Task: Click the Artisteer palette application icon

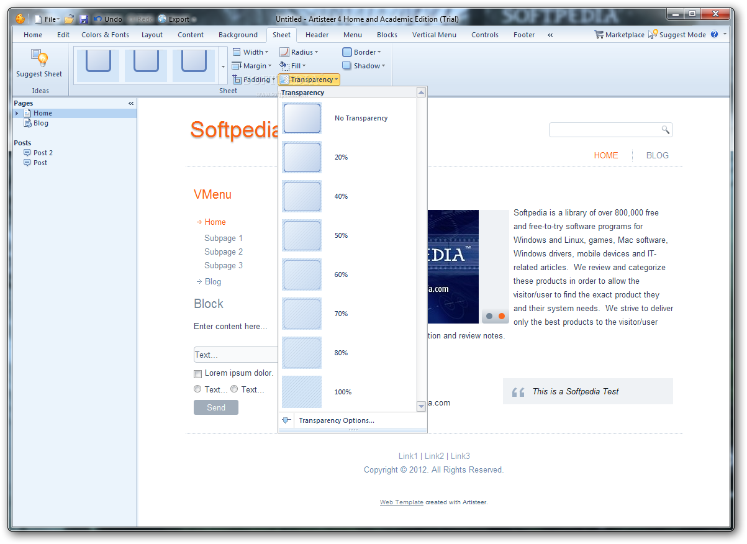Action: [20, 19]
